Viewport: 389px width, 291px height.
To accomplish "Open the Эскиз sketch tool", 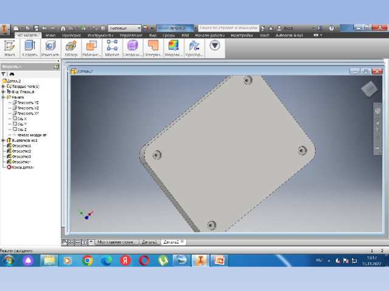I will [10, 48].
